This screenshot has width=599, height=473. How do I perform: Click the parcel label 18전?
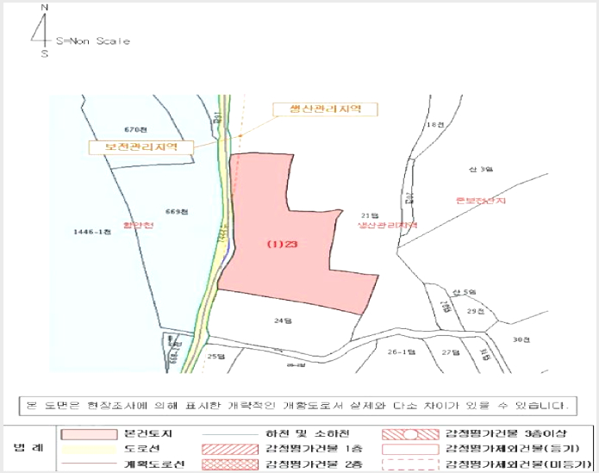(x=435, y=125)
